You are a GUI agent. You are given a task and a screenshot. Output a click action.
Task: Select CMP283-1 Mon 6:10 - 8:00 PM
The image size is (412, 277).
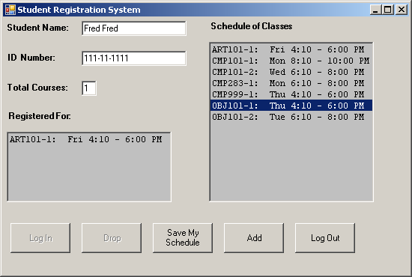pyautogui.click(x=291, y=83)
